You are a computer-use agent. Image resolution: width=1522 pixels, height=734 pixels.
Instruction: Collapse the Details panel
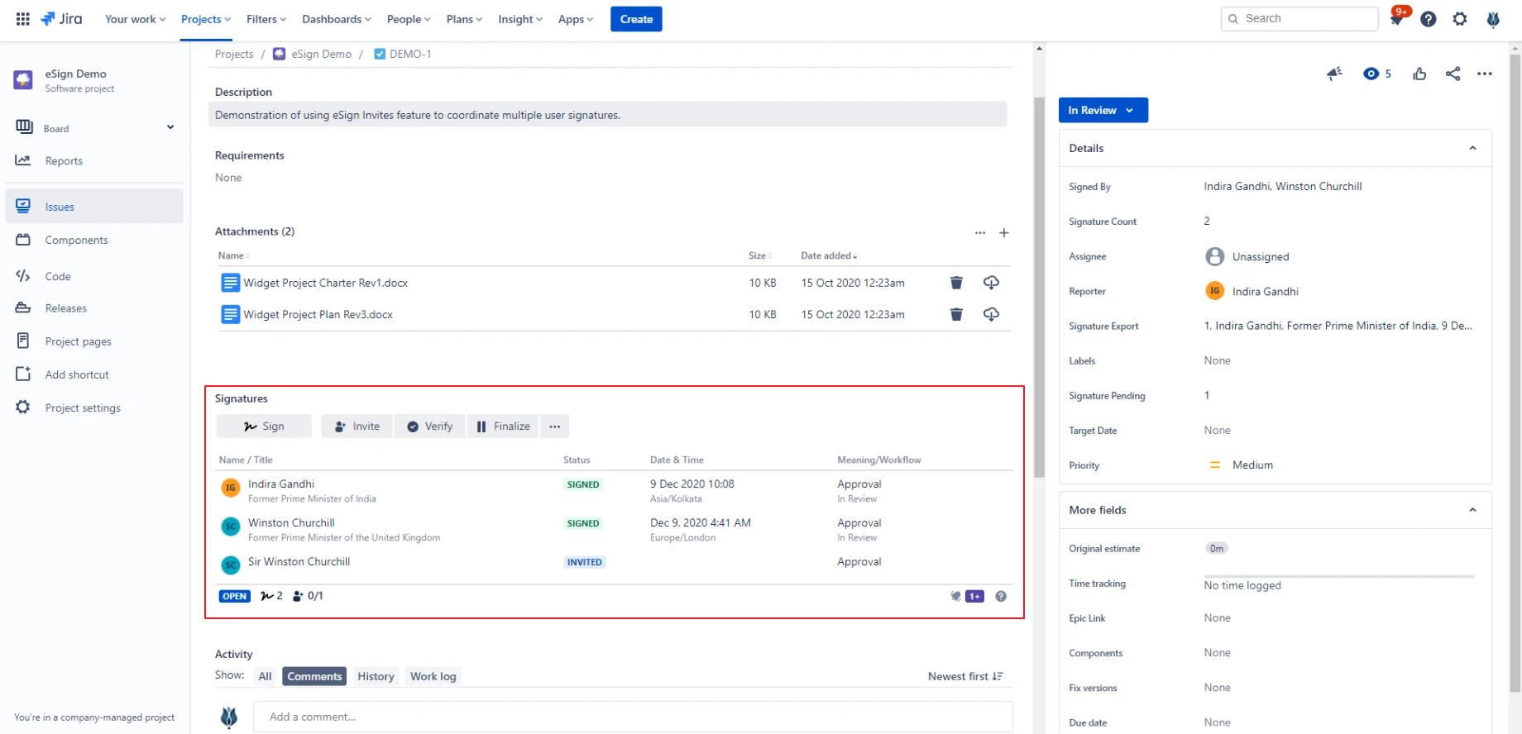[1472, 148]
